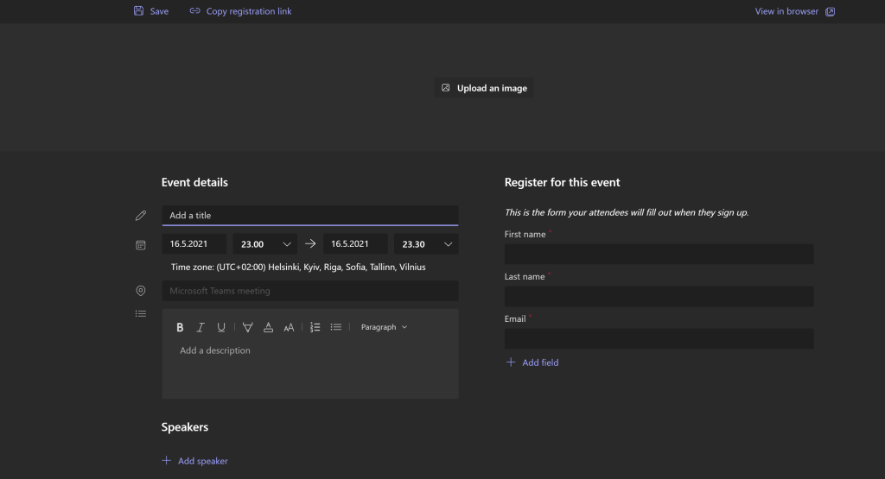885x479 pixels.
Task: Open the 23.30 end time dropdown
Action: point(425,244)
